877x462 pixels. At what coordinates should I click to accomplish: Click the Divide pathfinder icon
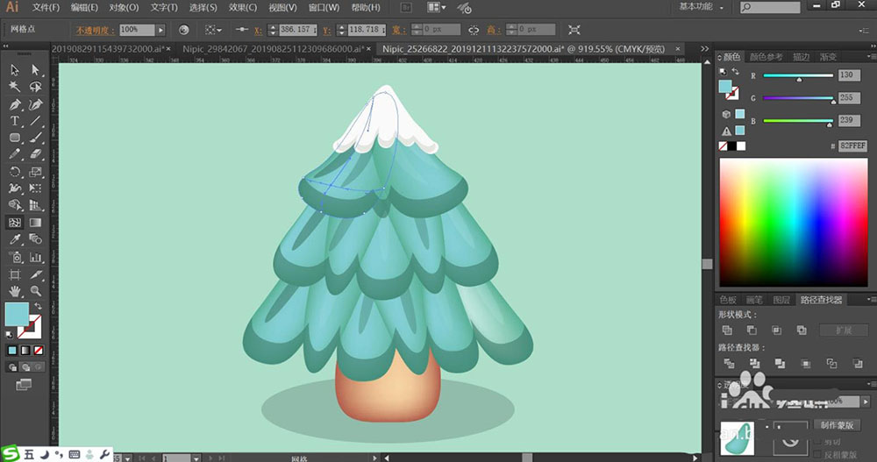(729, 364)
